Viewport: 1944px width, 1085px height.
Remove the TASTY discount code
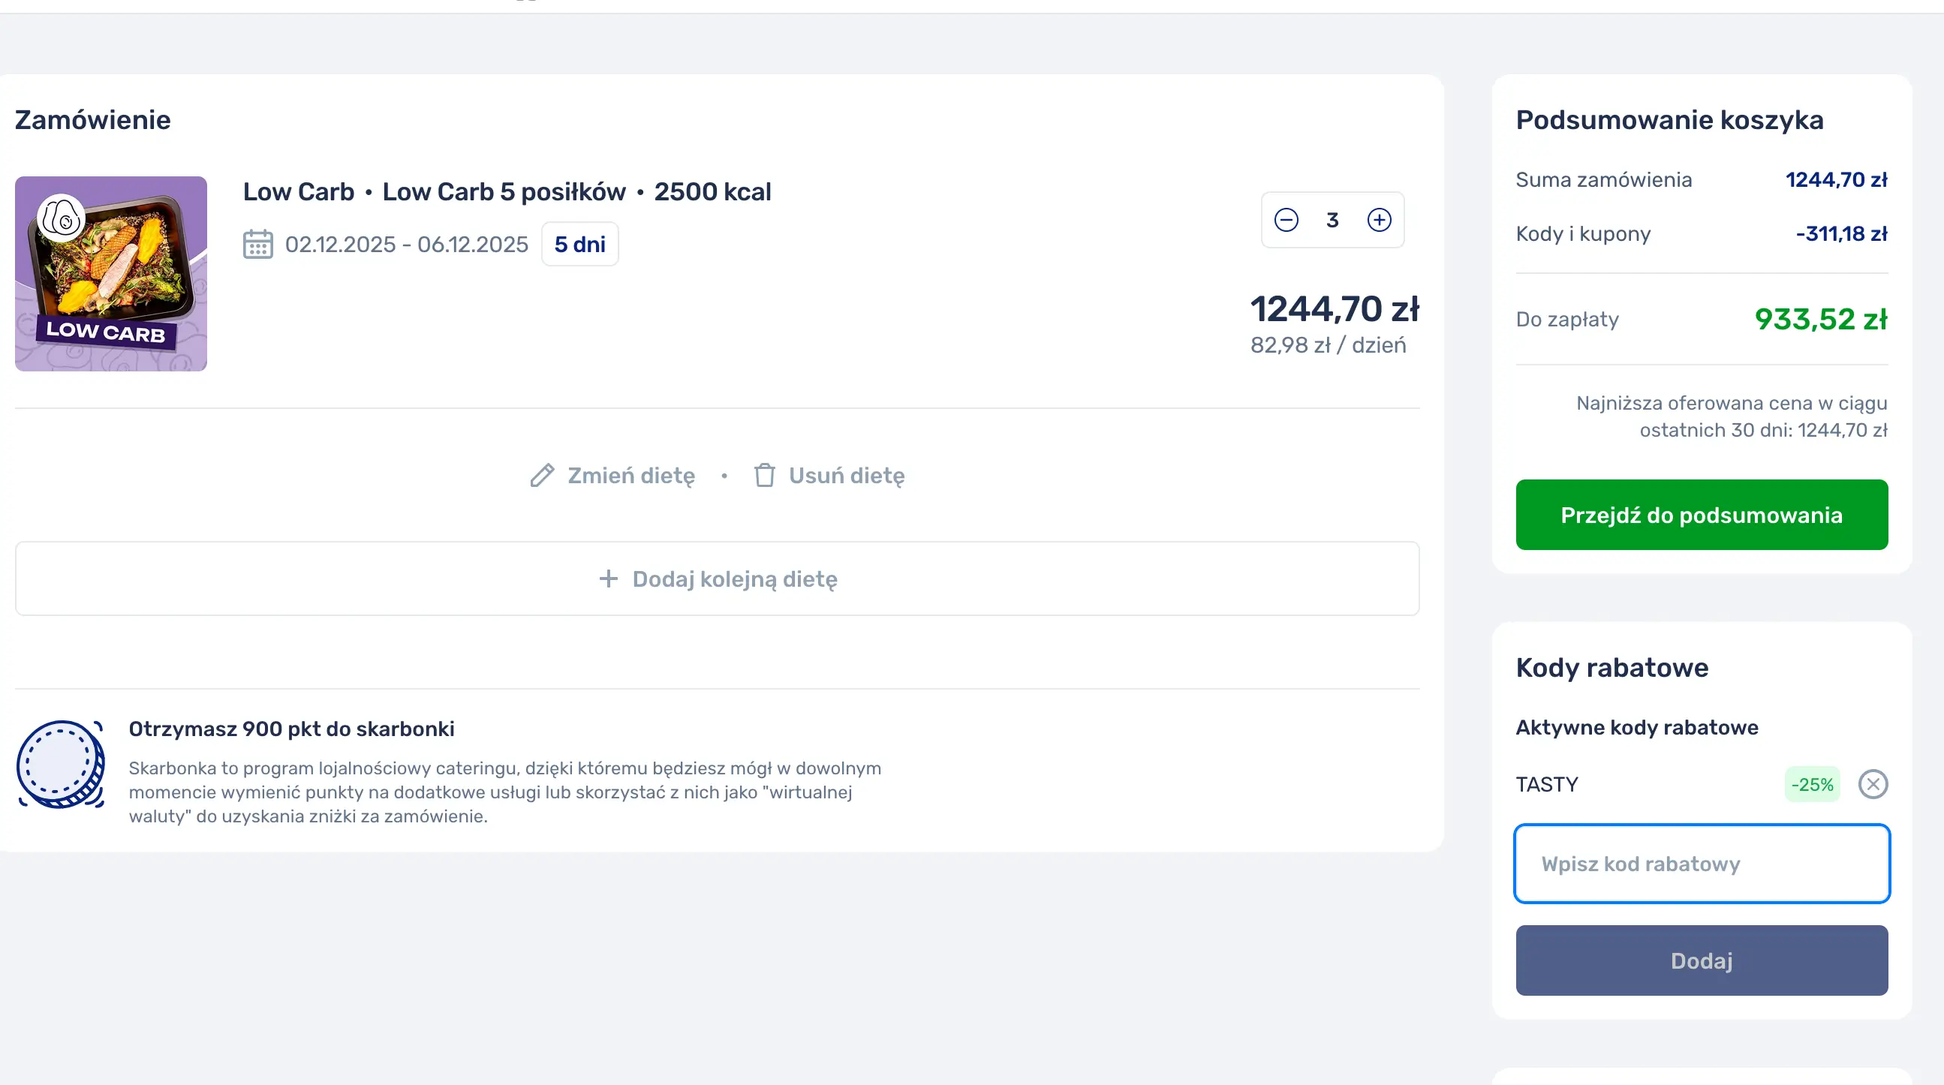point(1872,784)
